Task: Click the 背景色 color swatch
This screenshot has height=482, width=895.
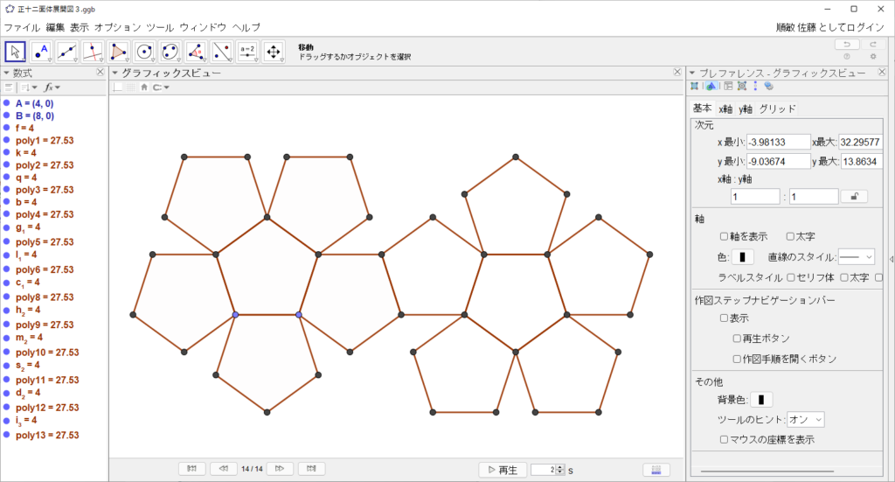Action: click(761, 400)
